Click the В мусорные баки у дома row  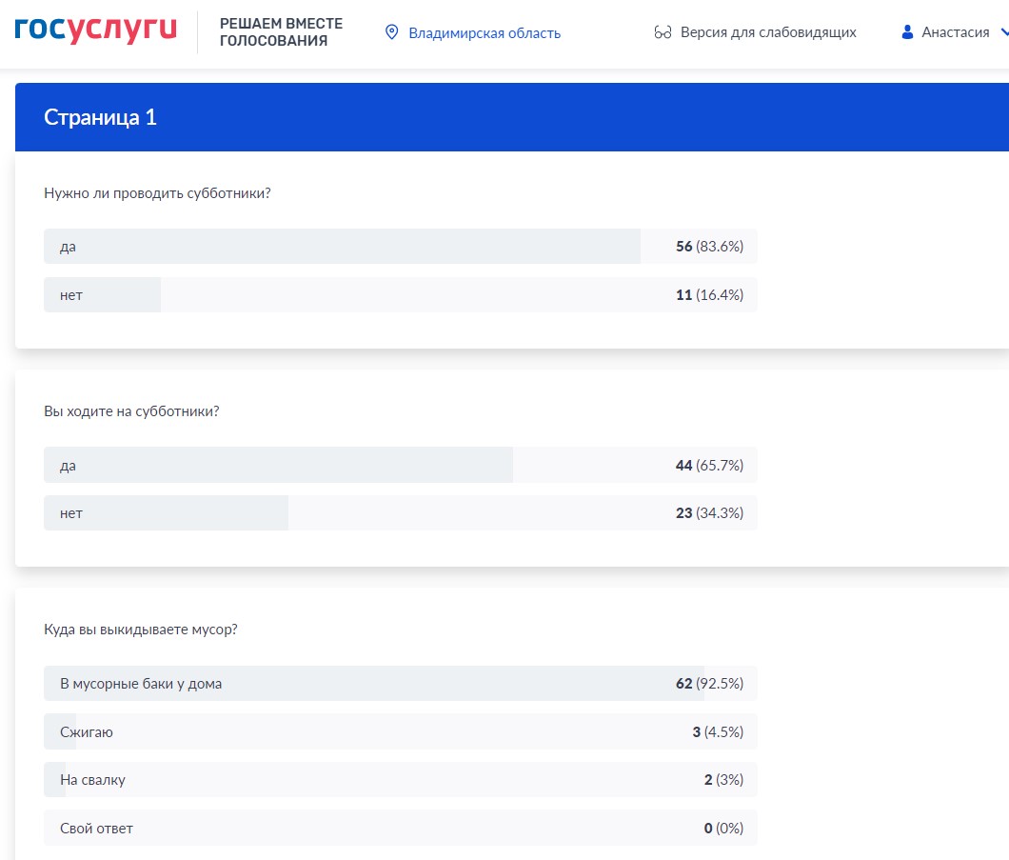[400, 684]
